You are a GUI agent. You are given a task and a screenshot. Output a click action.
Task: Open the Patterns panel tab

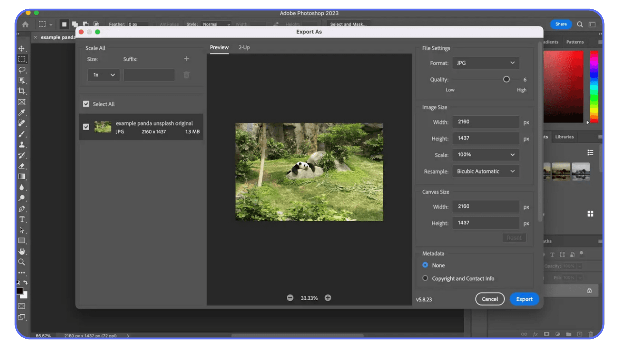point(575,42)
